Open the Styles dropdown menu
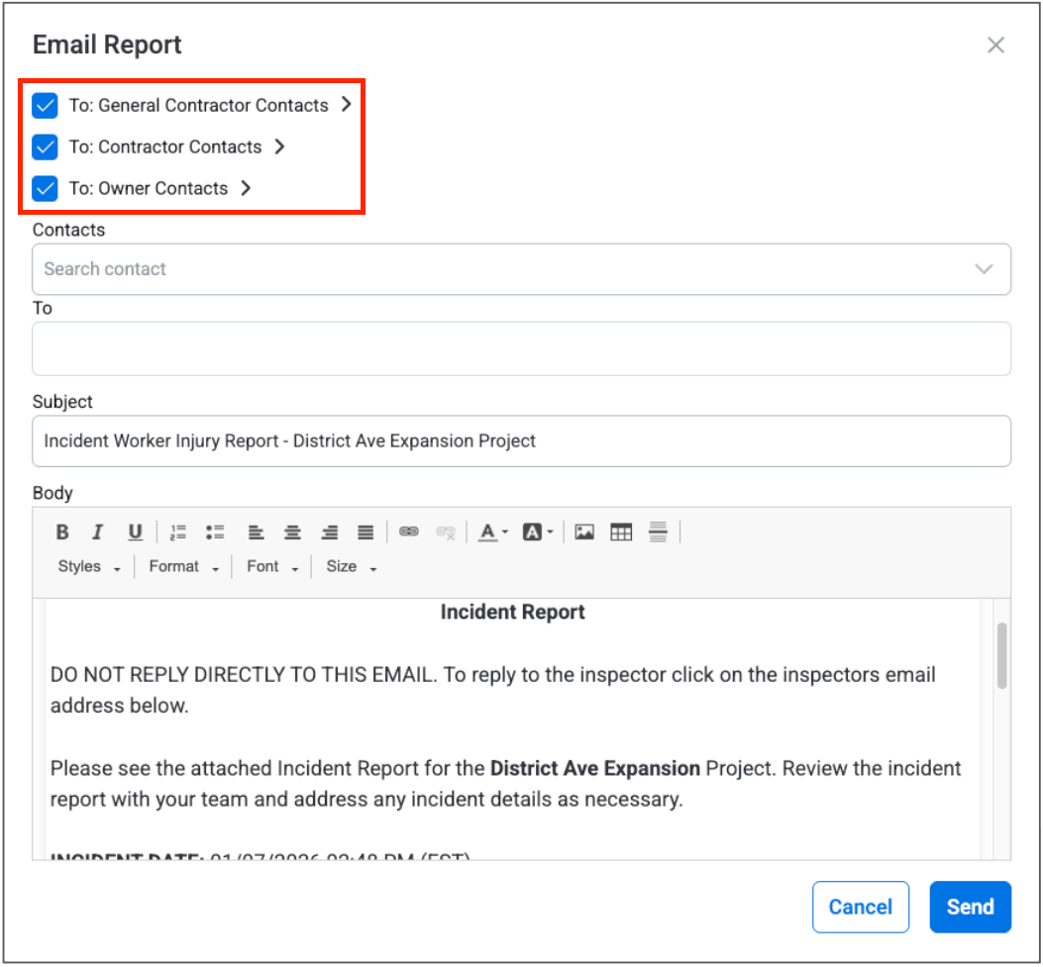The height and width of the screenshot is (967, 1043). (x=88, y=567)
